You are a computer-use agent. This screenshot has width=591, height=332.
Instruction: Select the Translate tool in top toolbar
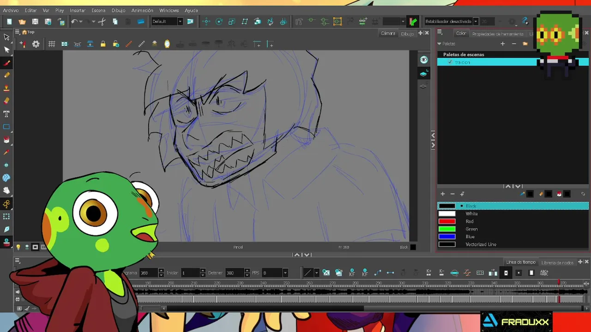coord(206,22)
